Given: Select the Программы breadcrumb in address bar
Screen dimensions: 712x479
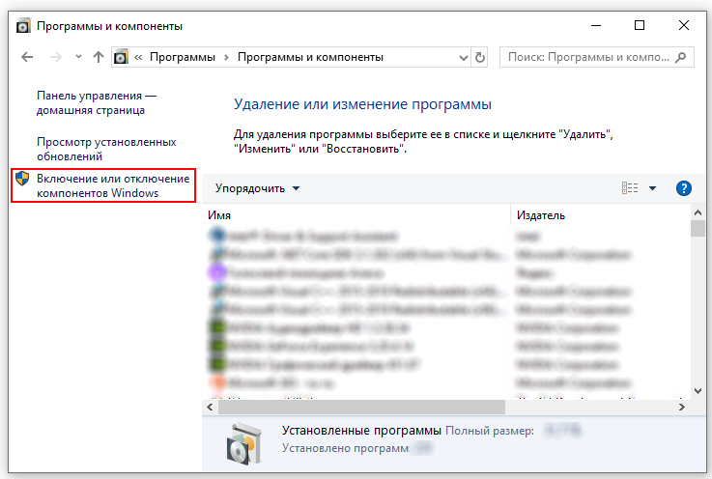Looking at the screenshot, I should (x=183, y=58).
